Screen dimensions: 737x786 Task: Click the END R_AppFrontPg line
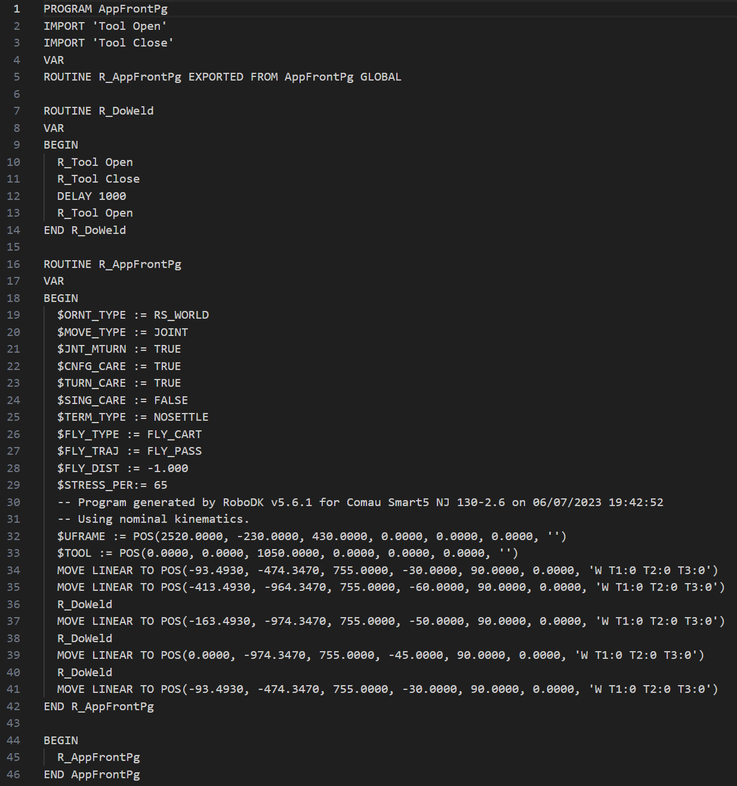click(x=98, y=707)
